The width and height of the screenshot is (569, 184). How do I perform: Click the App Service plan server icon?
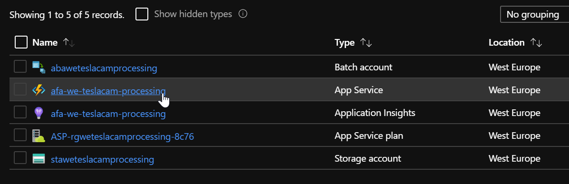[x=39, y=136]
